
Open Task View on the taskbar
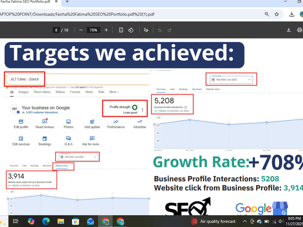point(15,221)
